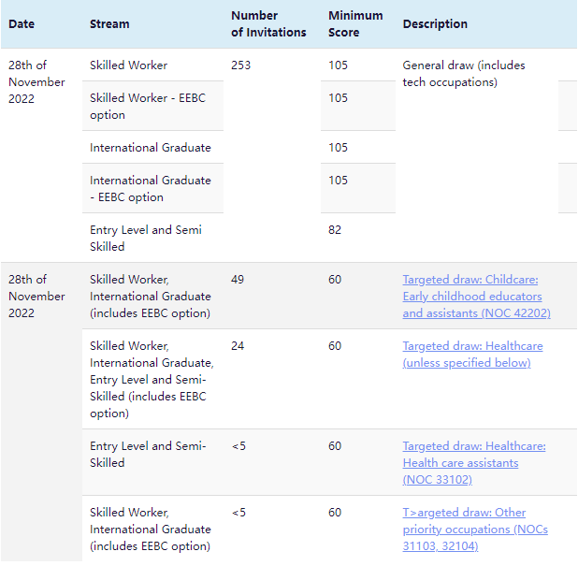
Task: Click the General draw description text
Action: 464,74
